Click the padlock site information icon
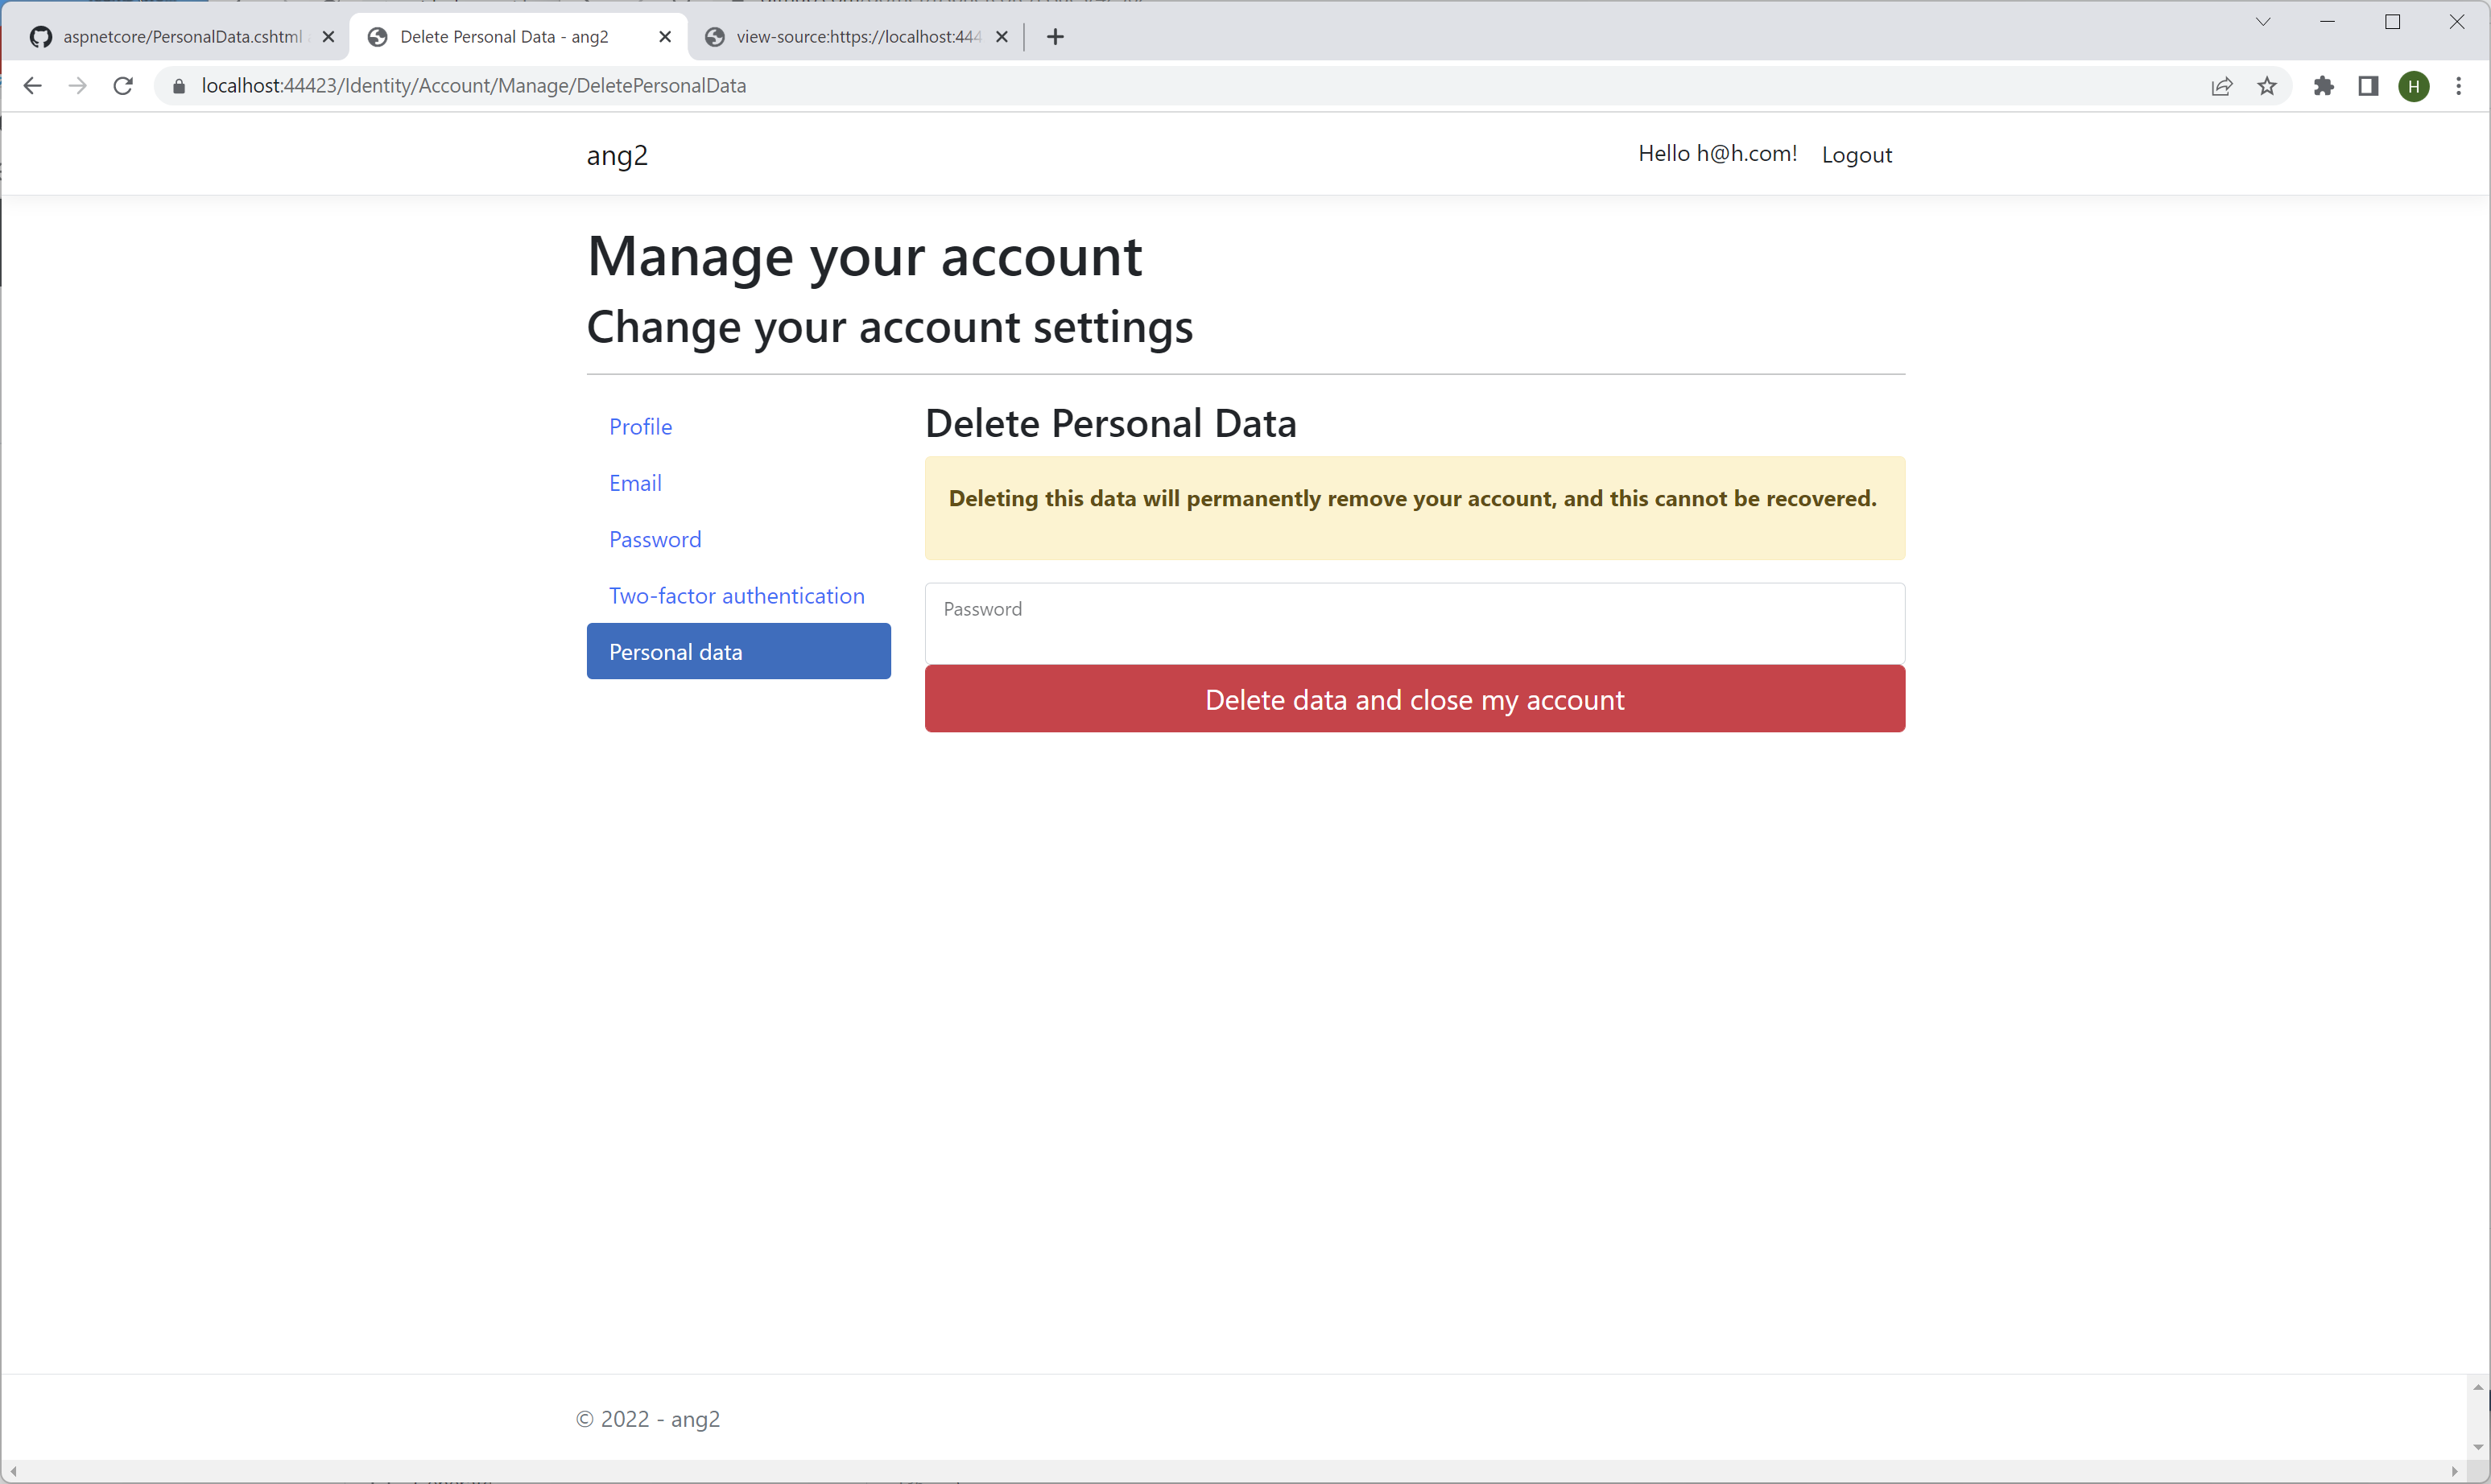The height and width of the screenshot is (1484, 2491). coord(179,86)
